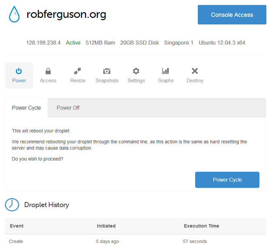
Task: Click the 'Do you wish to proceed?' text
Action: 38,159
